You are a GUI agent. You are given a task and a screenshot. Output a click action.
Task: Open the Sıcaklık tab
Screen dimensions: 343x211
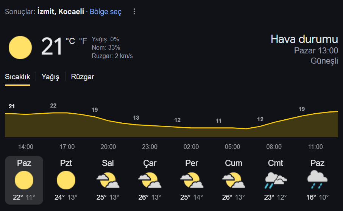tap(17, 77)
